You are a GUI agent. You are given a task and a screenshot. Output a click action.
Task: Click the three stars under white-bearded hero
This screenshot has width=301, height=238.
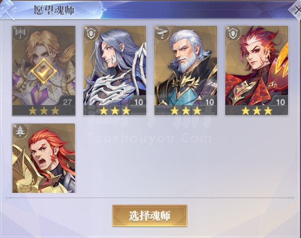click(186, 111)
